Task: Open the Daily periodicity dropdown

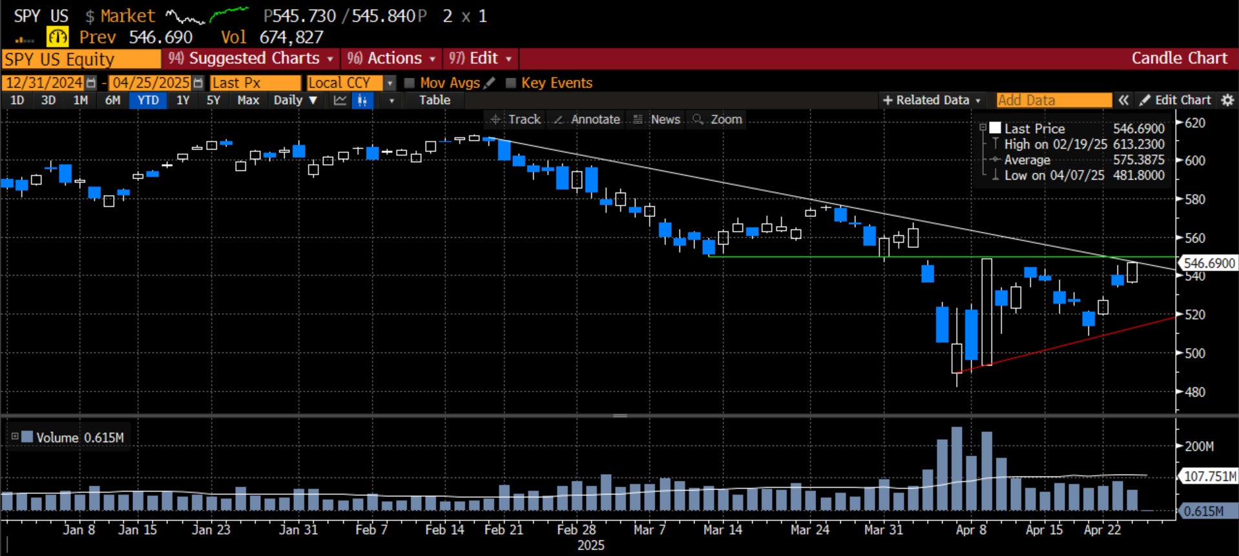Action: pos(295,100)
